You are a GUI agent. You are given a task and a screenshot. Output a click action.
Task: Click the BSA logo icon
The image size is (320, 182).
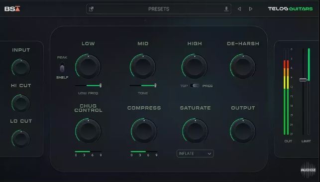[x=12, y=9]
